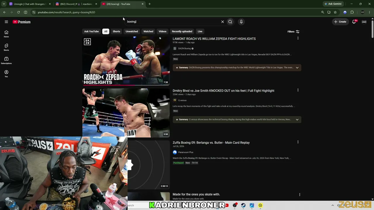The height and width of the screenshot is (210, 374).
Task: Expand the Roach vs Zepeda AI summary
Action: tap(297, 68)
